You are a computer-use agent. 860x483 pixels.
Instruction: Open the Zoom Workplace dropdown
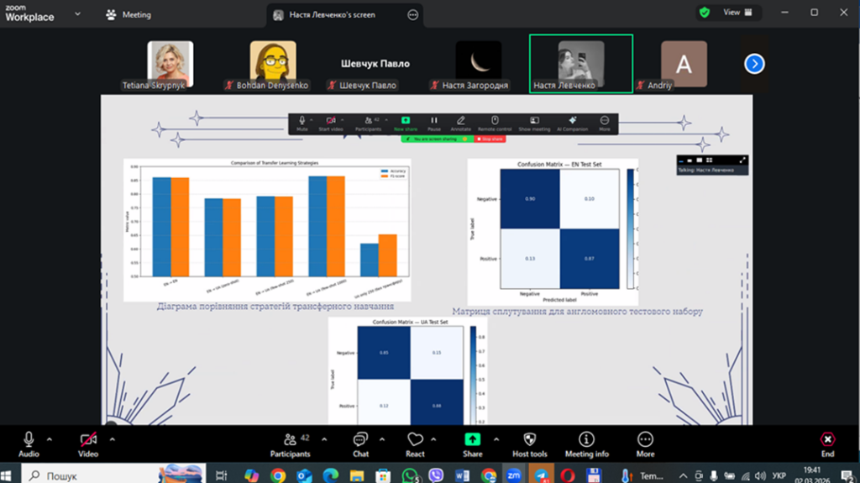point(78,14)
